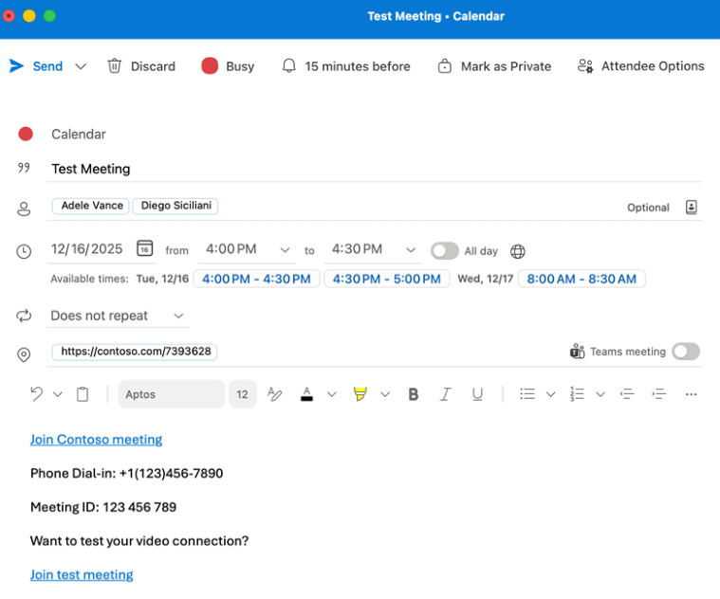This screenshot has height=599, width=720.
Task: Click the Optional attendees button
Action: [648, 208]
